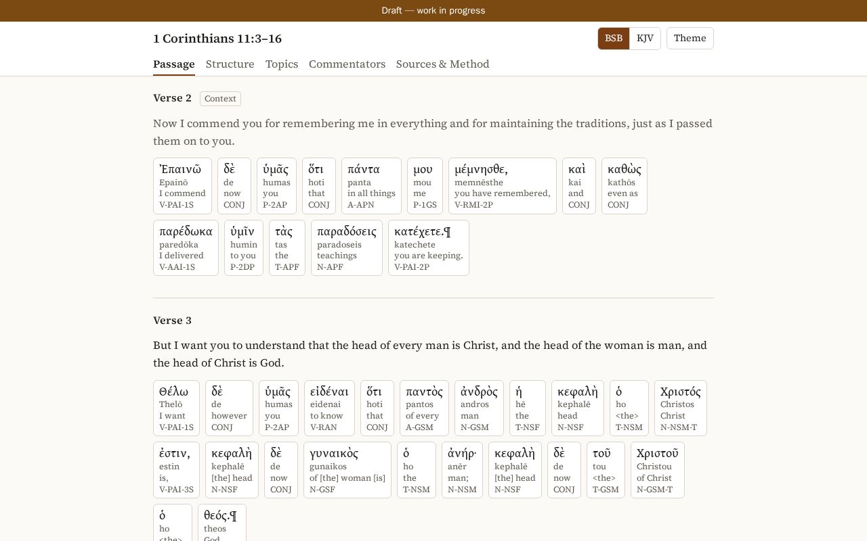Go to the Topics tab
This screenshot has height=541, width=867.
coord(282,64)
